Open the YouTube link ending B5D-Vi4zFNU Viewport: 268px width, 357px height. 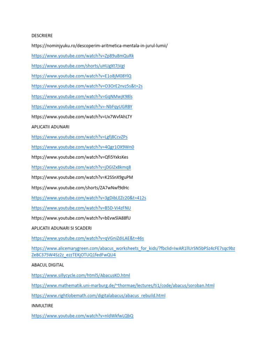(81, 208)
